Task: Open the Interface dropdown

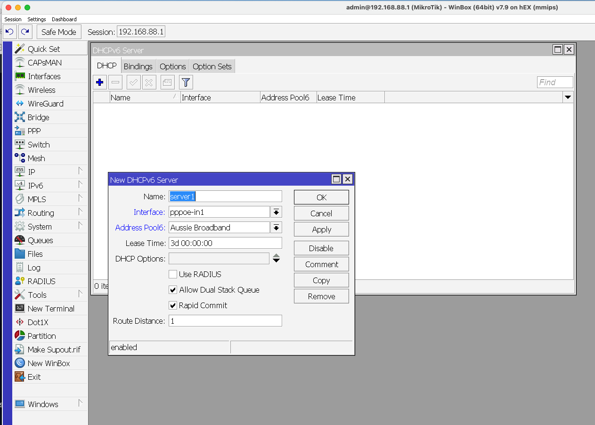Action: click(277, 212)
